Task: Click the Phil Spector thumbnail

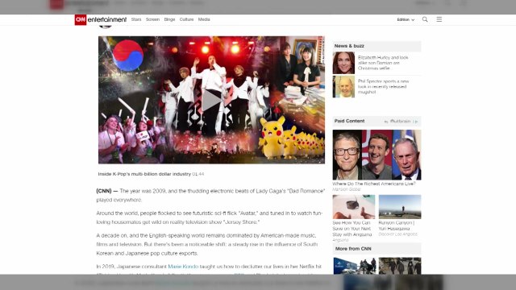Action: coord(343,87)
